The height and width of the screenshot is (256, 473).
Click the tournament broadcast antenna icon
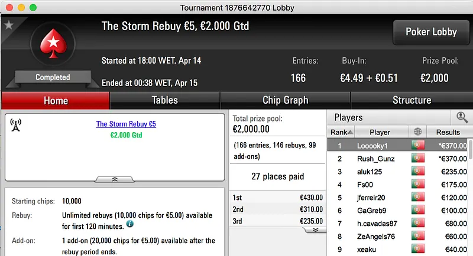coord(16,125)
